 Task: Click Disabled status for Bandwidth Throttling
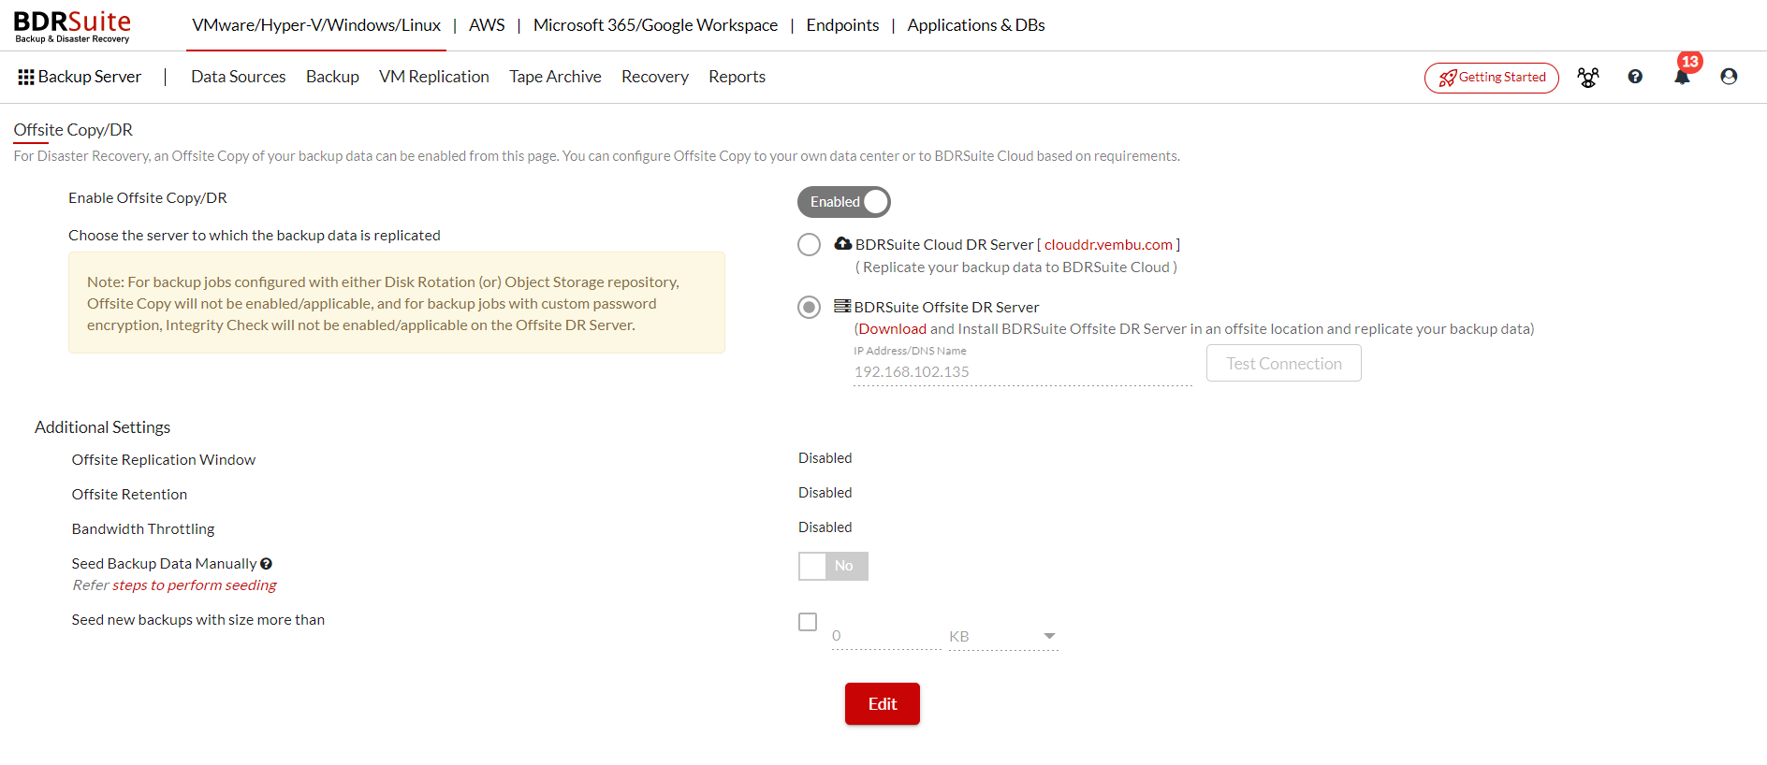[825, 527]
